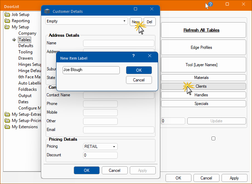Click the help question mark in New Item Label
Screen dimensions: 252x184
point(134,56)
